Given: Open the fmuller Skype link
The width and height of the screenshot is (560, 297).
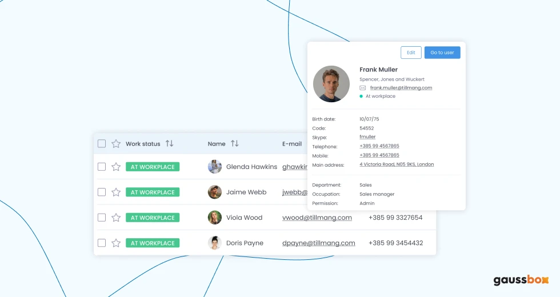Looking at the screenshot, I should click(x=367, y=137).
